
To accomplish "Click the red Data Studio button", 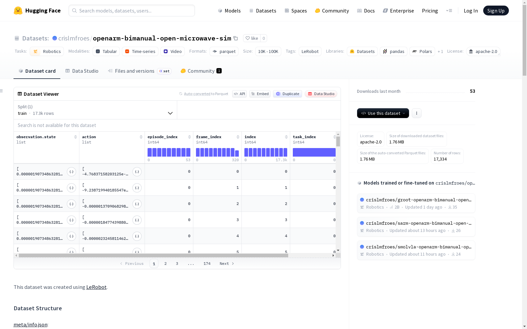I will coord(321,94).
